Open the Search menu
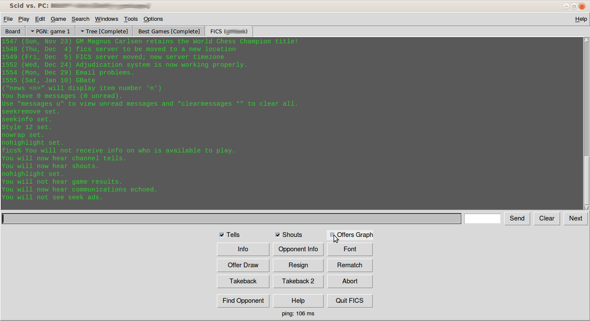 80,19
